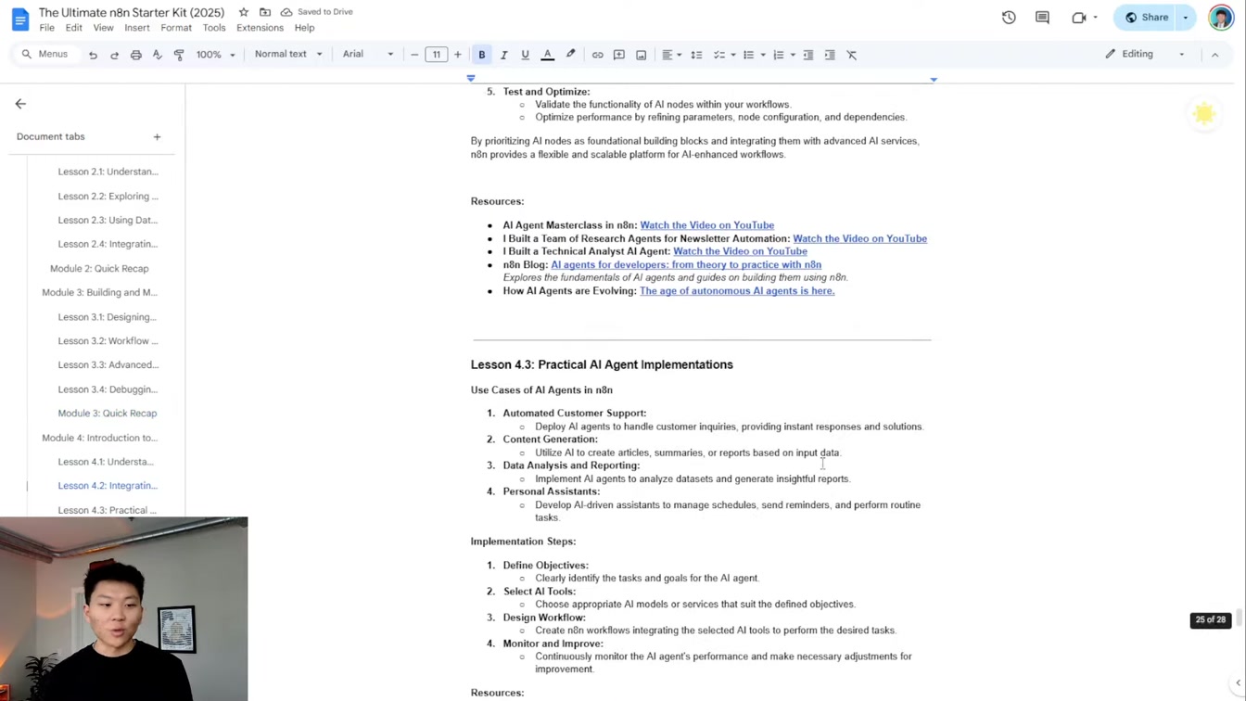Increase indent in toolbar
The width and height of the screenshot is (1246, 701).
coord(830,55)
